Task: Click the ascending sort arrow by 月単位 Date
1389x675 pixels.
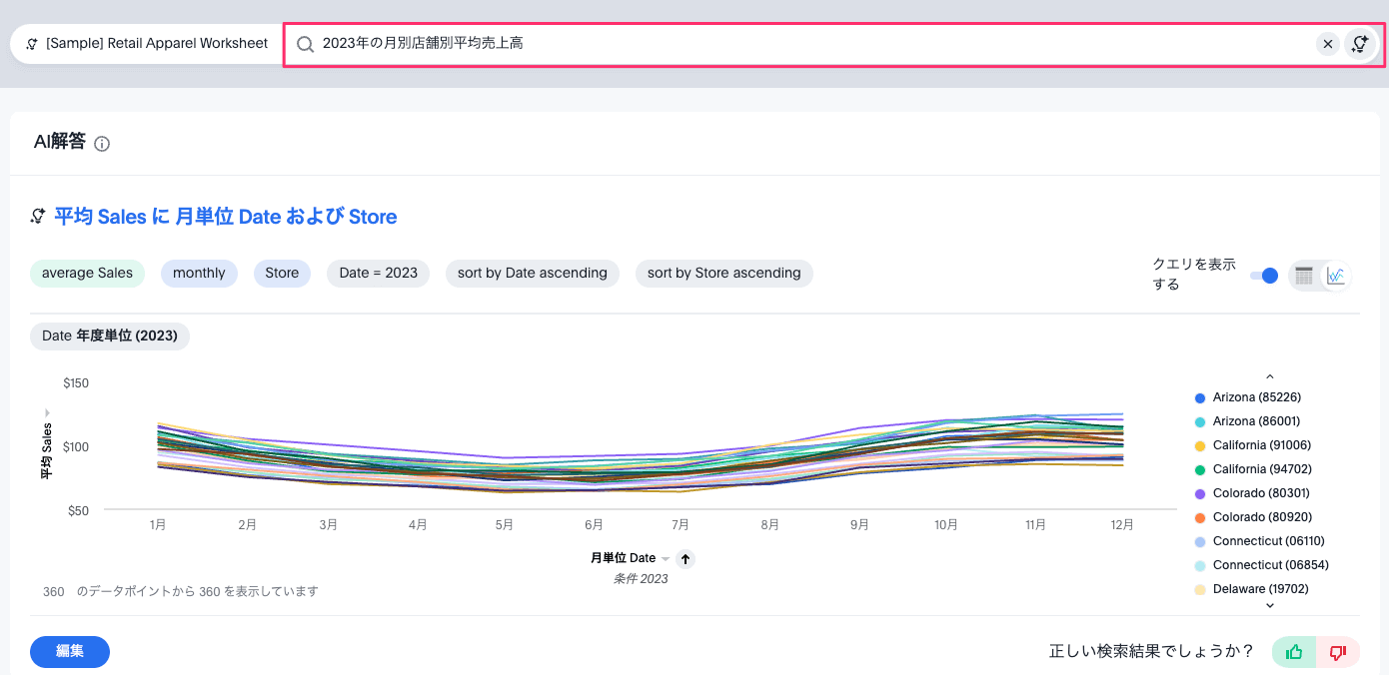Action: [x=685, y=559]
